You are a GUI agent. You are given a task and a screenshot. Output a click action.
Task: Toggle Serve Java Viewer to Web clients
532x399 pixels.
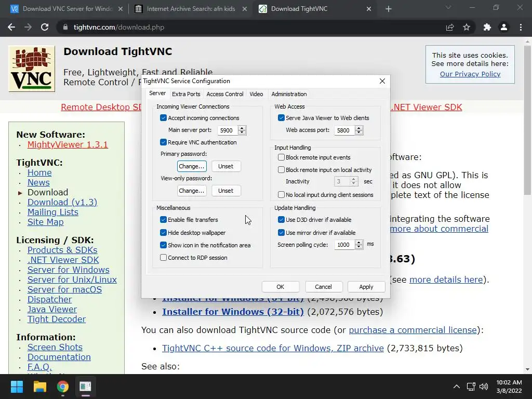(x=281, y=118)
